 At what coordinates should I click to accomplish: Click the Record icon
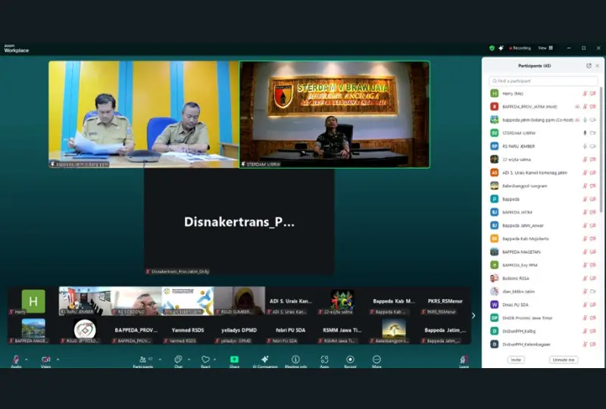pos(350,360)
